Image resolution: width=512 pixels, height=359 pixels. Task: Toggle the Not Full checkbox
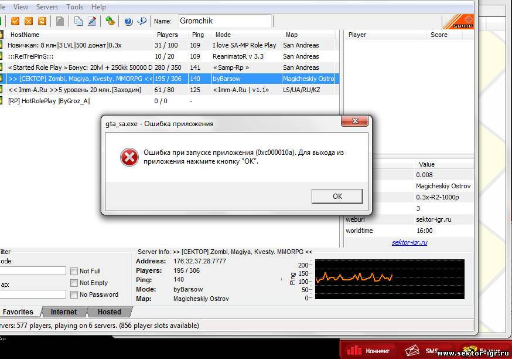[74, 271]
